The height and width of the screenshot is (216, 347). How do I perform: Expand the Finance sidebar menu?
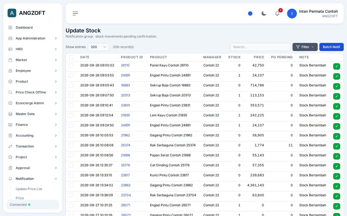point(33,125)
